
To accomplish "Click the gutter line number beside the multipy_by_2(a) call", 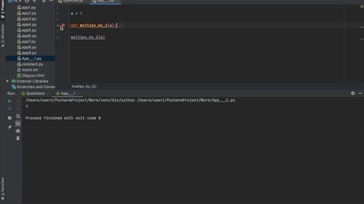I will click(x=57, y=37).
